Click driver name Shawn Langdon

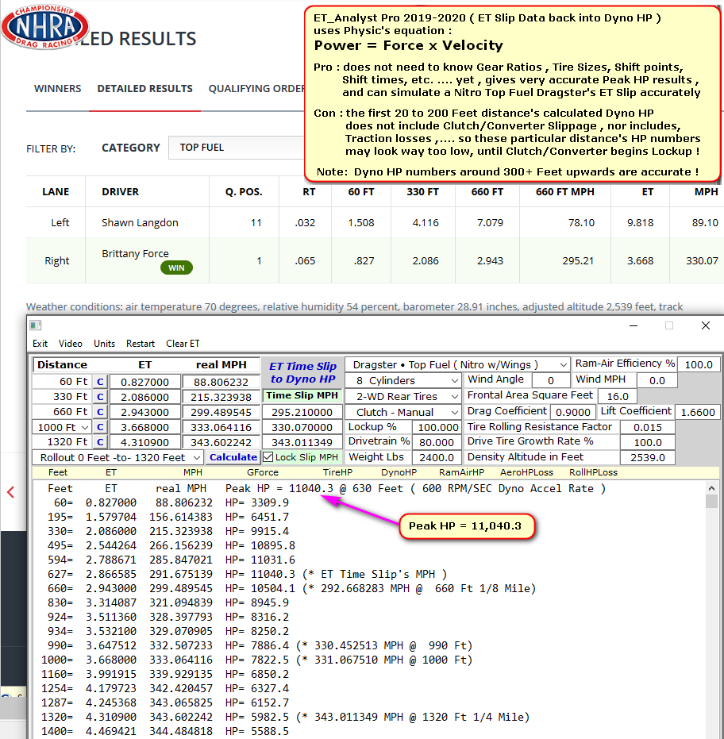(x=140, y=222)
